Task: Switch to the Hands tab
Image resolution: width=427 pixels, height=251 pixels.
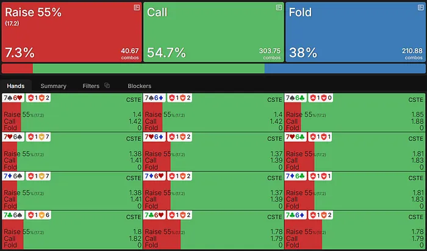Action: 15,86
